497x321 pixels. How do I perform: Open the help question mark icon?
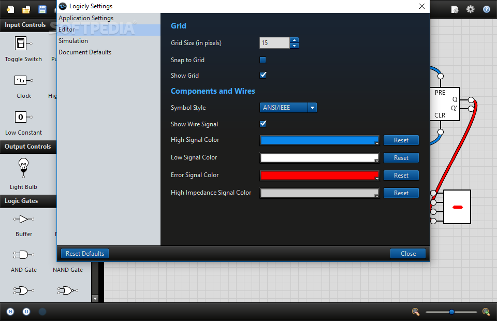(487, 9)
